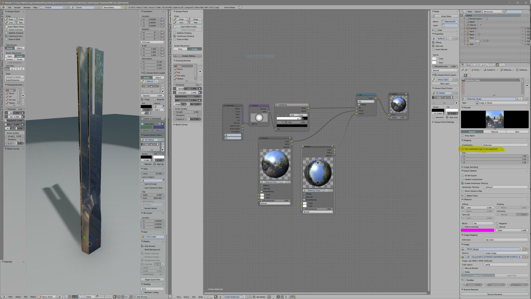Click the warning icon beside coordinates message
The image size is (531, 299).
pos(463,149)
